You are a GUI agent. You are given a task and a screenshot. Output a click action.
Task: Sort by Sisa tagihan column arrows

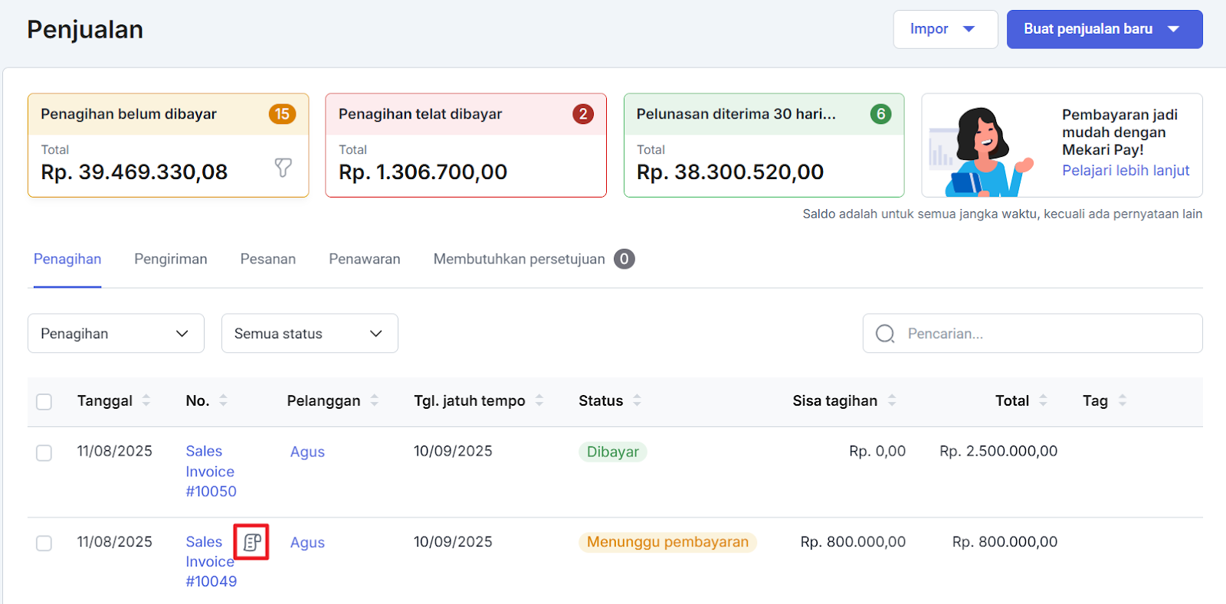tap(892, 400)
